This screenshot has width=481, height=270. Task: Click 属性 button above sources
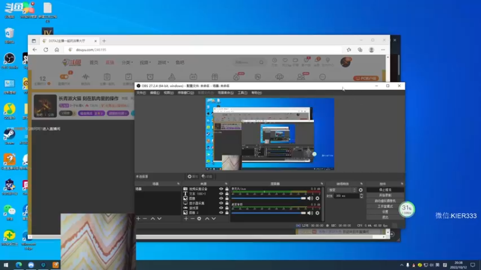coord(192,176)
